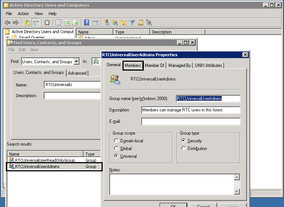The image size is (284, 207).
Task: Click the Filter funnel toolbar icon
Action: [132, 23]
